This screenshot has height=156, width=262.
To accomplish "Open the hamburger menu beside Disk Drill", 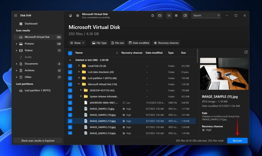I will (15, 15).
